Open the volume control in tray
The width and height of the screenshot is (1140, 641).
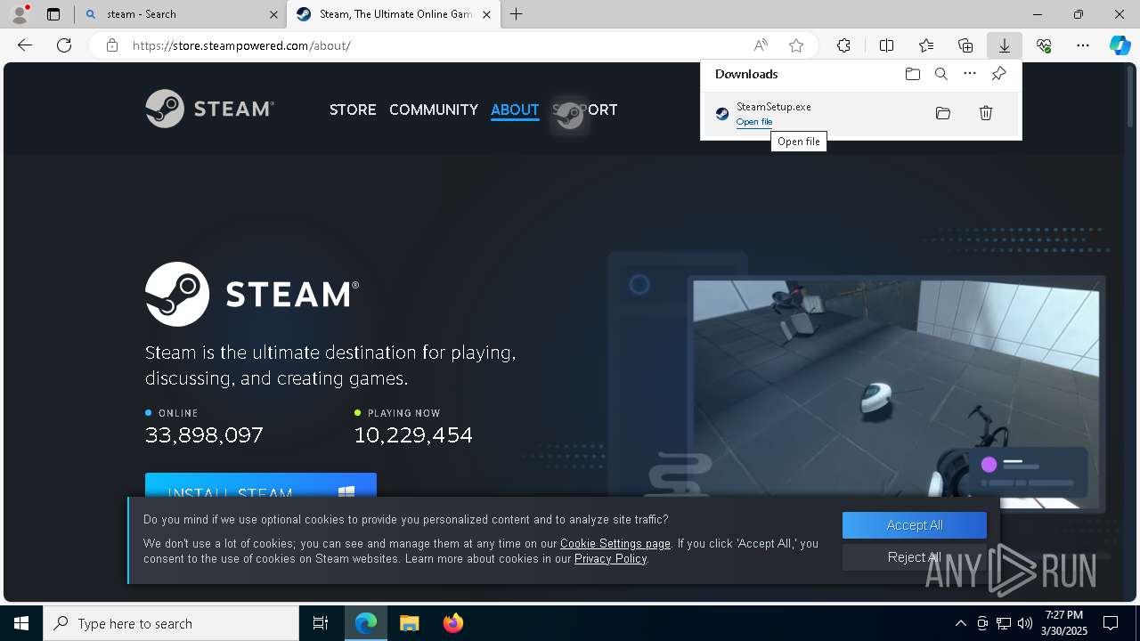point(1024,623)
